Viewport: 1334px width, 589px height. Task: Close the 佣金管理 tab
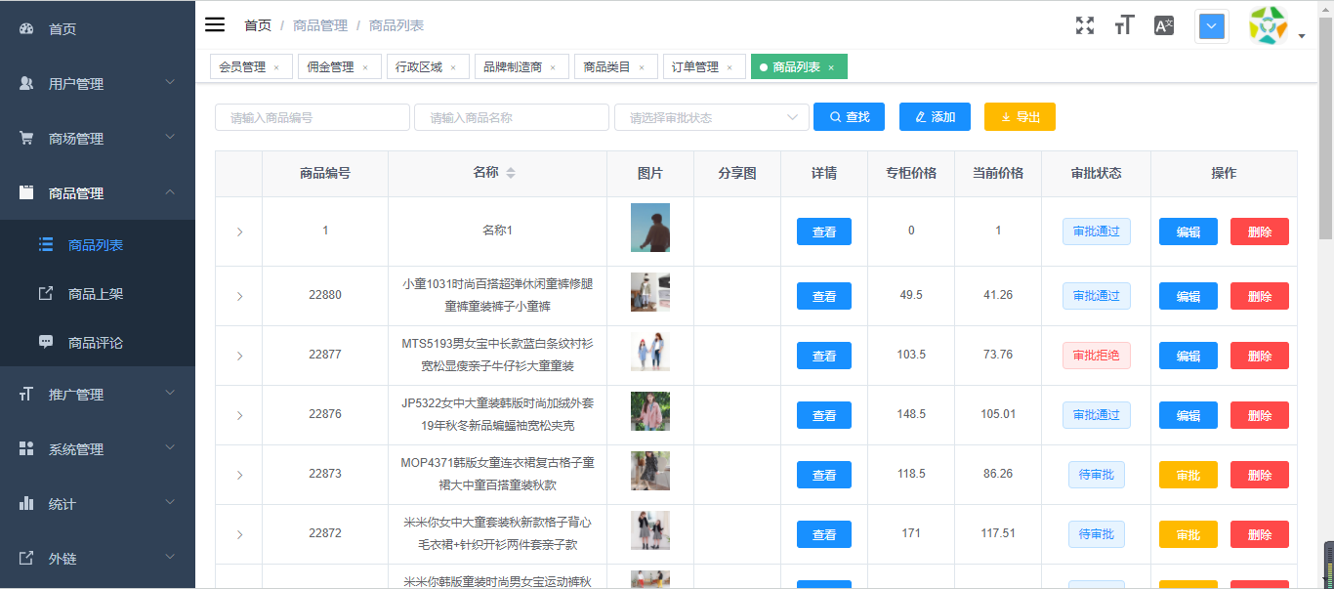pos(365,67)
